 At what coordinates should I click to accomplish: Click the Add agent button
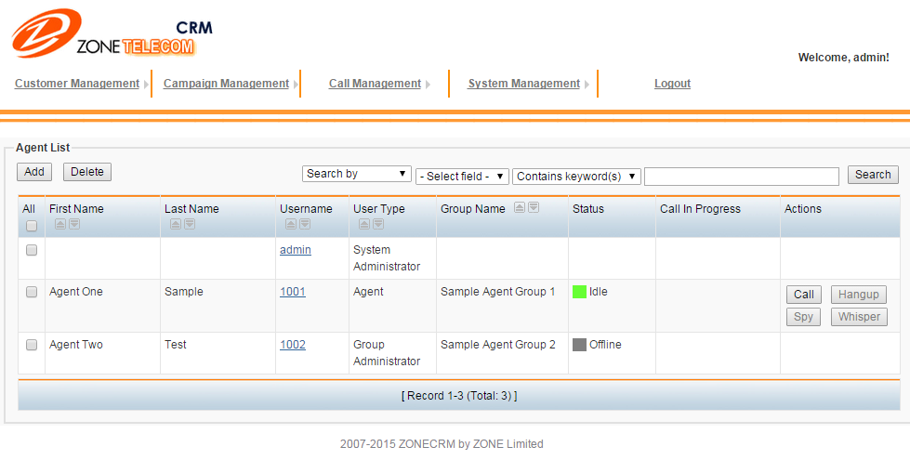(34, 172)
